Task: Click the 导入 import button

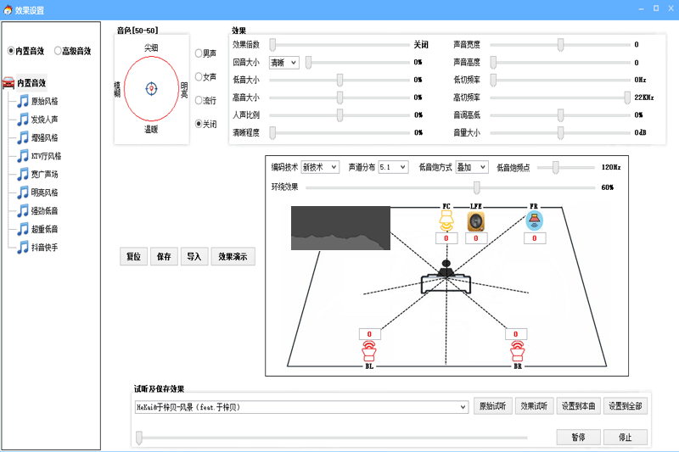Action: tap(194, 256)
